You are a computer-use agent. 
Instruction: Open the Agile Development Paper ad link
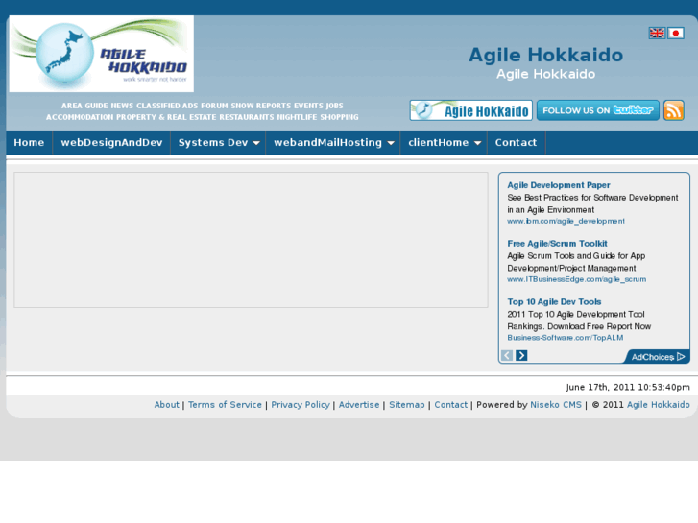(559, 185)
